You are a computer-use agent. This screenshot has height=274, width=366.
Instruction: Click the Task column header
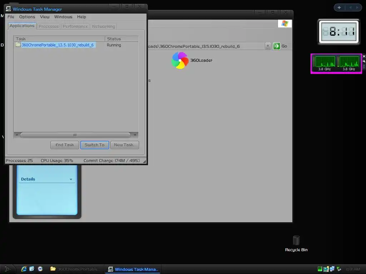tap(59, 39)
